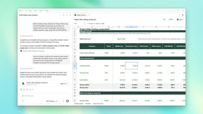Click the 'Tervalon Flow' company cell
Image resolution: width=203 pixels, height=114 pixels.
click(x=84, y=73)
